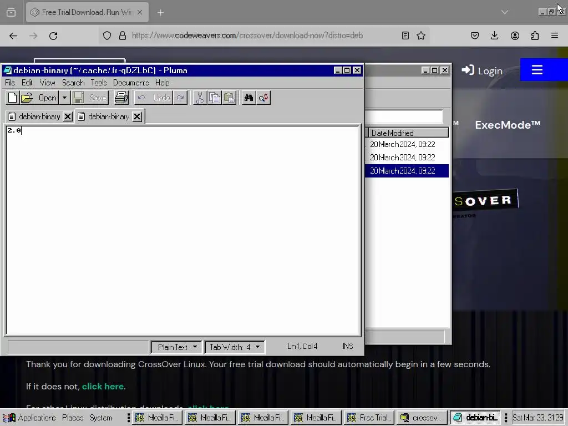Click the Firefox forward arrow
The image size is (568, 426).
pos(33,35)
